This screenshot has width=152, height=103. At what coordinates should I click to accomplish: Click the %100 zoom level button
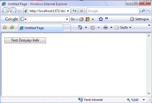(x=133, y=100)
